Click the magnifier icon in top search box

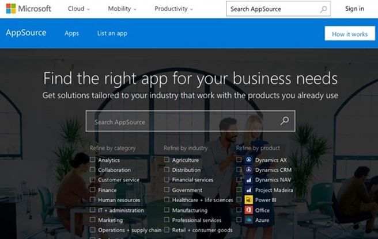click(324, 9)
